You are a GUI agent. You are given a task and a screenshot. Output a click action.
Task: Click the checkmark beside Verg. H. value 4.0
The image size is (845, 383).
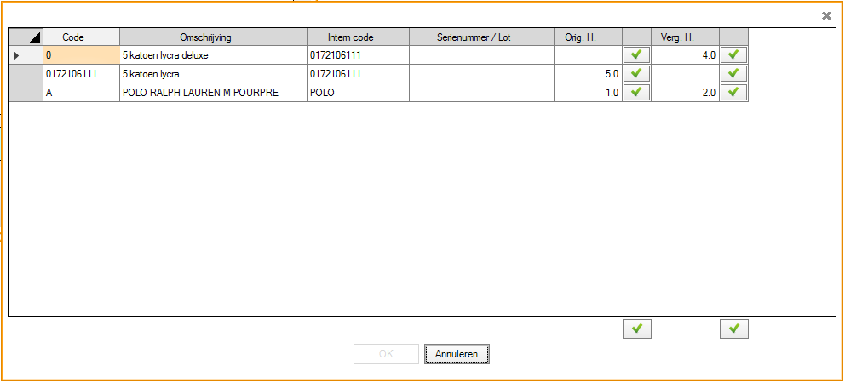(x=733, y=55)
